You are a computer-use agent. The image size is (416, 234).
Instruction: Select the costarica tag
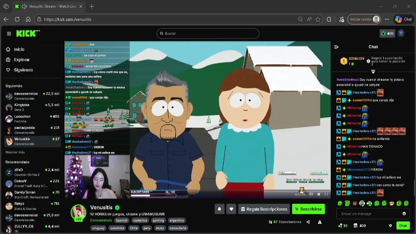click(x=140, y=220)
